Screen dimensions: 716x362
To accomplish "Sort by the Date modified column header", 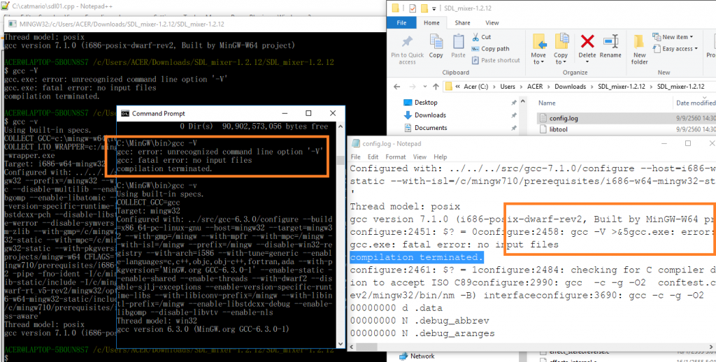I will click(x=696, y=103).
